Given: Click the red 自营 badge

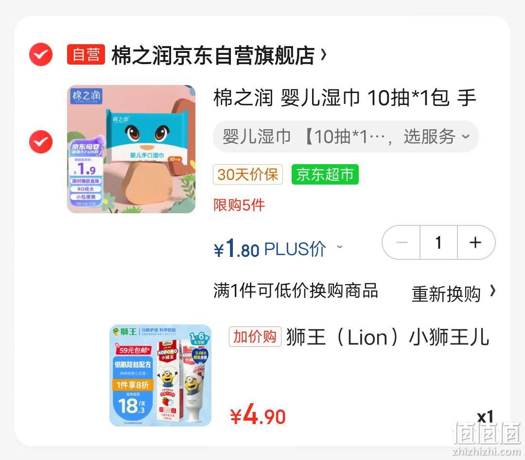Looking at the screenshot, I should [x=86, y=54].
